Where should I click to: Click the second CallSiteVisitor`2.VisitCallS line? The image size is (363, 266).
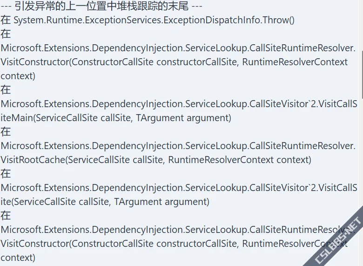click(x=179, y=188)
